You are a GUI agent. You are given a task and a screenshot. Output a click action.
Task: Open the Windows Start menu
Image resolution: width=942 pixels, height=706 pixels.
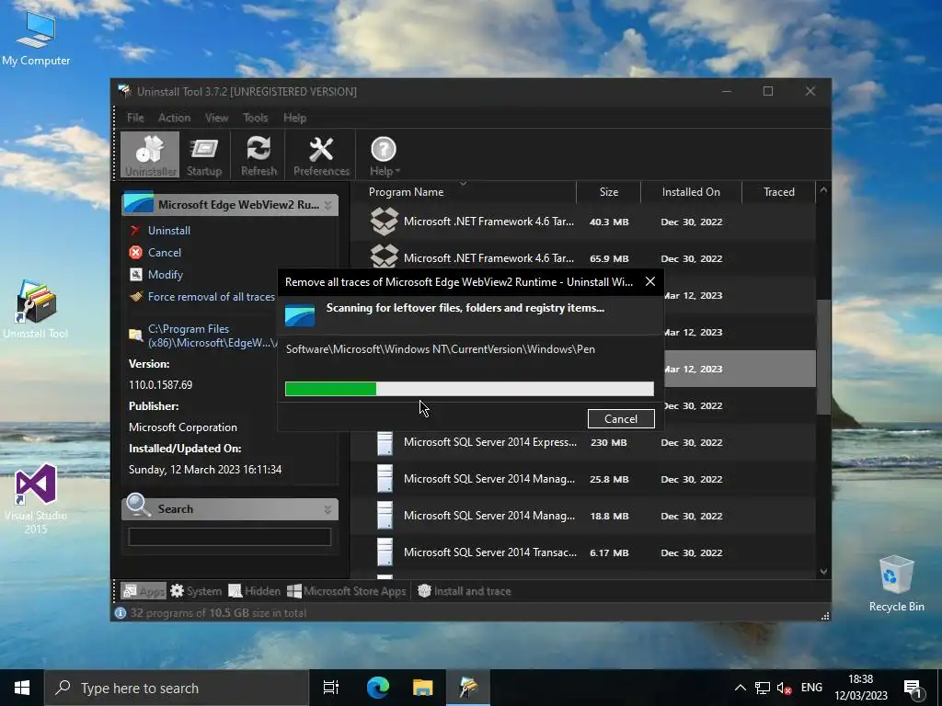point(22,688)
